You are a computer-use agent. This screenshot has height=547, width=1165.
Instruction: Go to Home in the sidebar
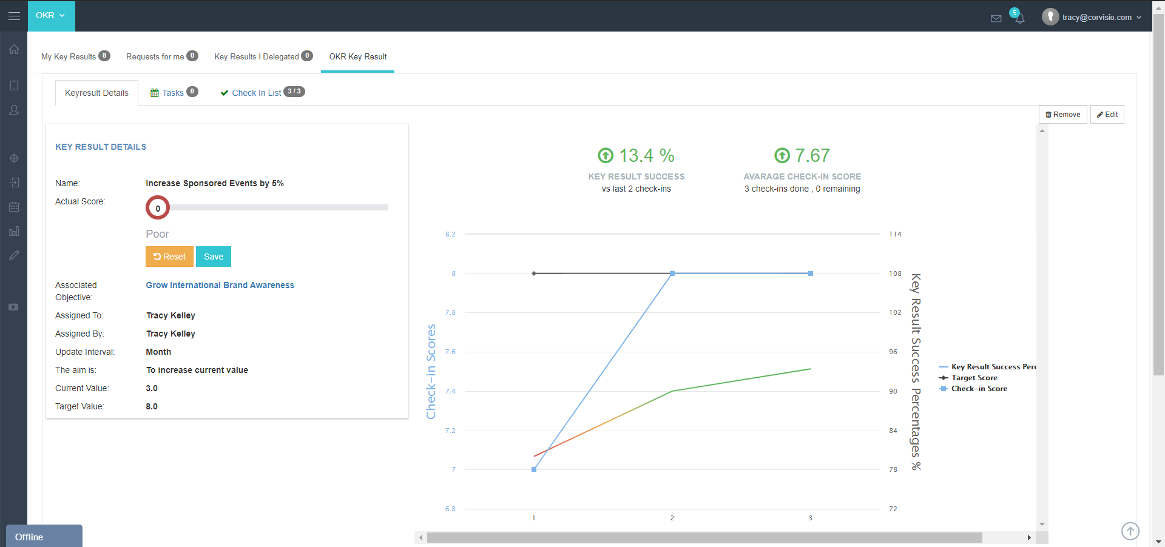click(14, 49)
